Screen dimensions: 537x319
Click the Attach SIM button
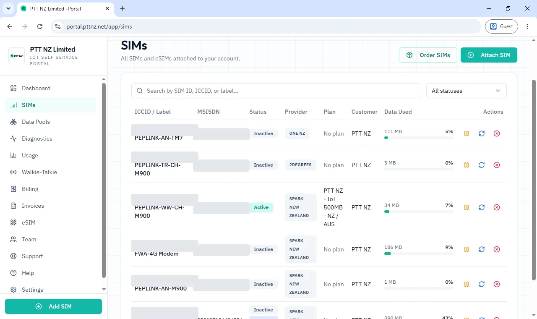point(489,55)
